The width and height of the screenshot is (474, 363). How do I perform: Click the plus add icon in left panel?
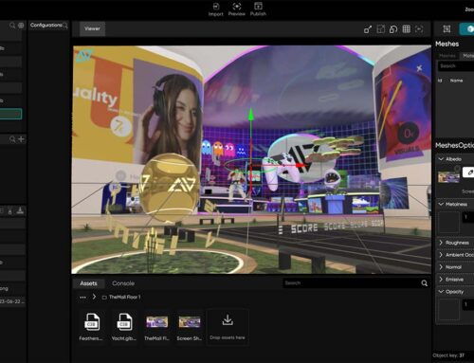tap(21, 139)
